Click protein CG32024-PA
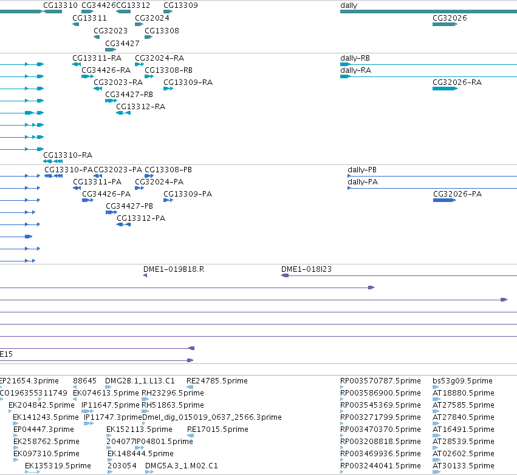 (159, 182)
